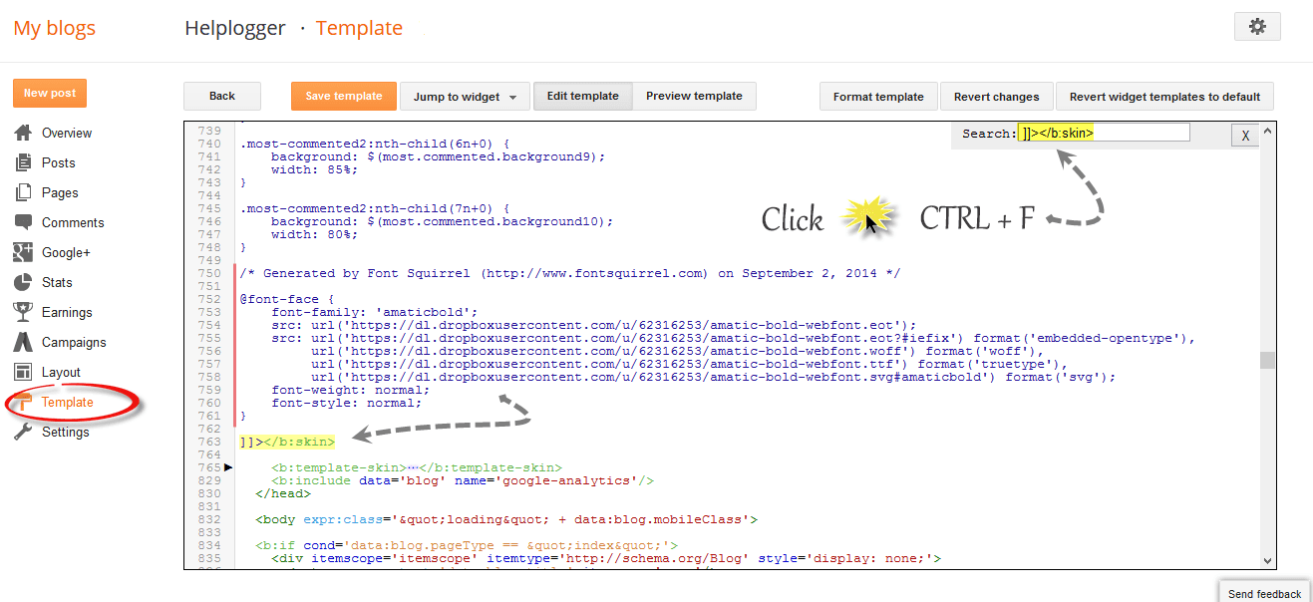Click the </head> code line
This screenshot has height=602, width=1313.
[x=283, y=493]
